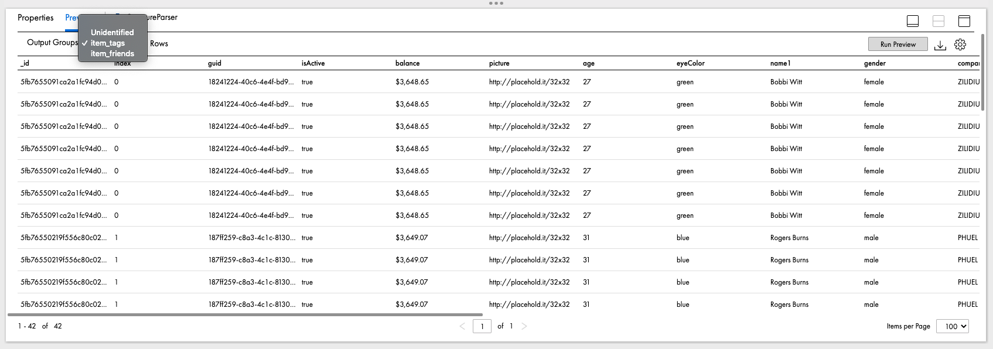The width and height of the screenshot is (993, 349).
Task: Select first Rogers Burns name cell
Action: (x=789, y=238)
